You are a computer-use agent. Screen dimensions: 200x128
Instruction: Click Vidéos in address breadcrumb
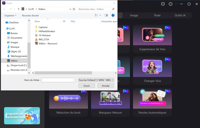click(42, 9)
